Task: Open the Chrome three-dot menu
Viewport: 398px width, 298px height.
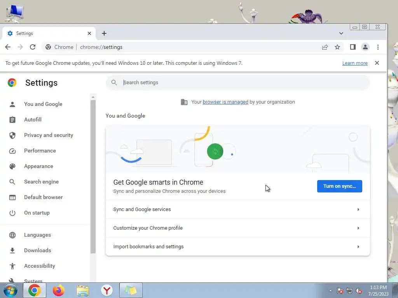Action: tap(378, 47)
